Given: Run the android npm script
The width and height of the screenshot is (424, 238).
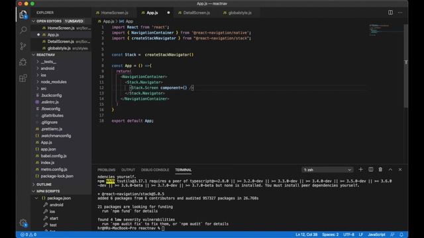Looking at the screenshot, I should [56, 205].
